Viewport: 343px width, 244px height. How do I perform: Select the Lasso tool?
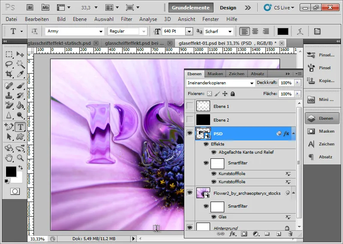click(9, 64)
